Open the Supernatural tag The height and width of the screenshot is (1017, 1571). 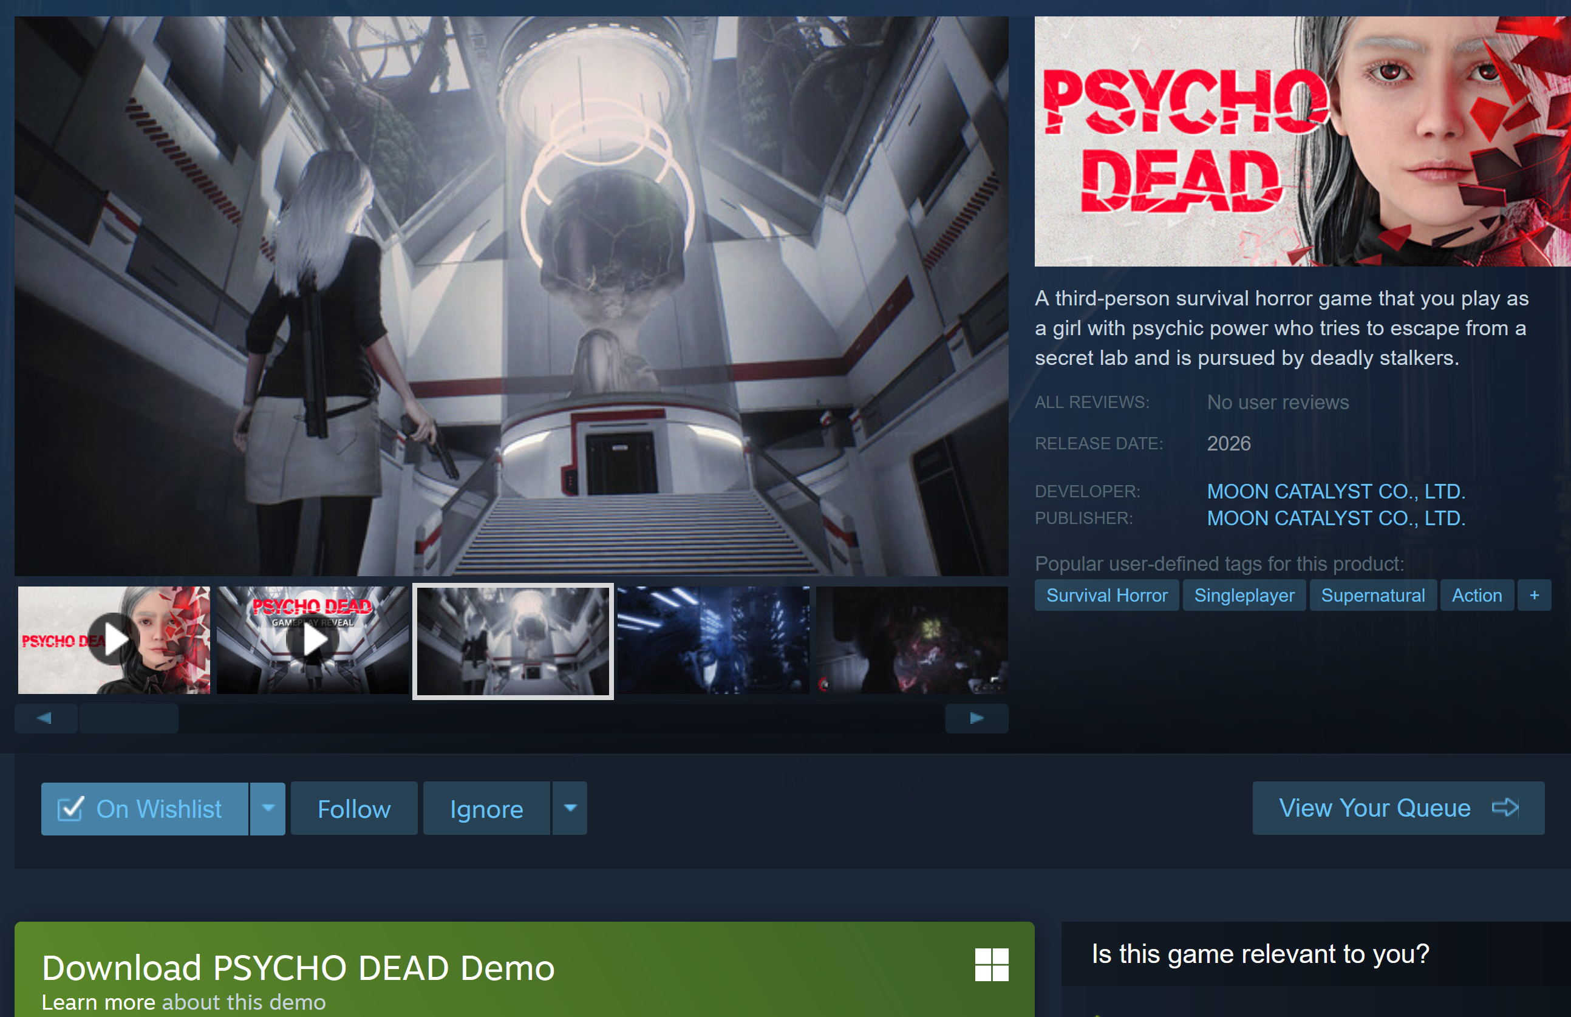[1372, 595]
